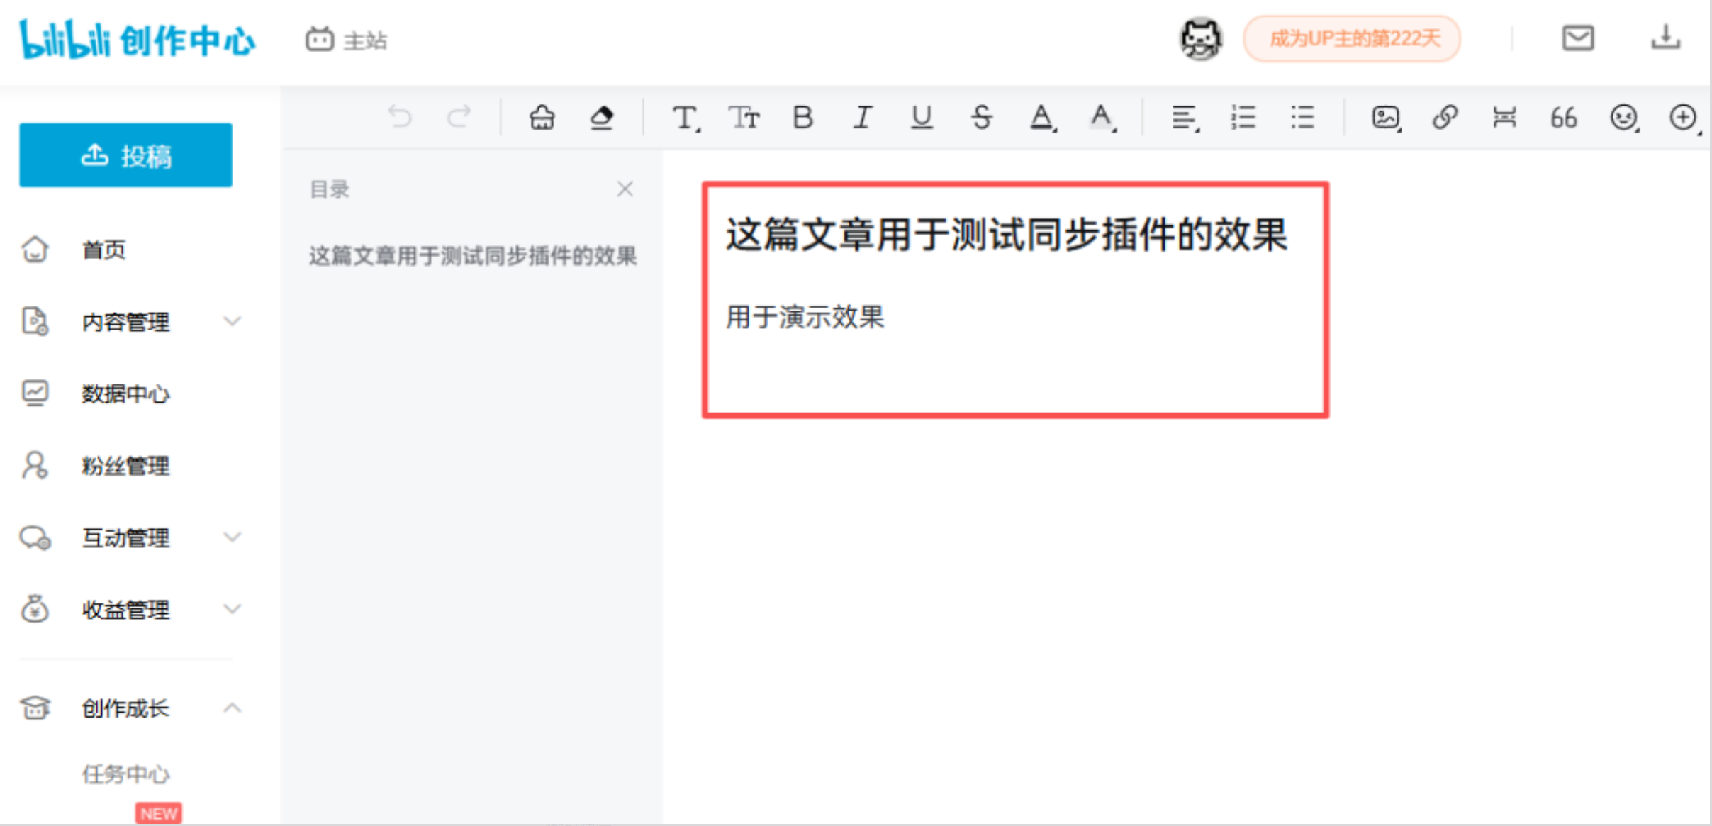Open the 主站 main site link
Screen dimensions: 1712x826
[x=347, y=40]
